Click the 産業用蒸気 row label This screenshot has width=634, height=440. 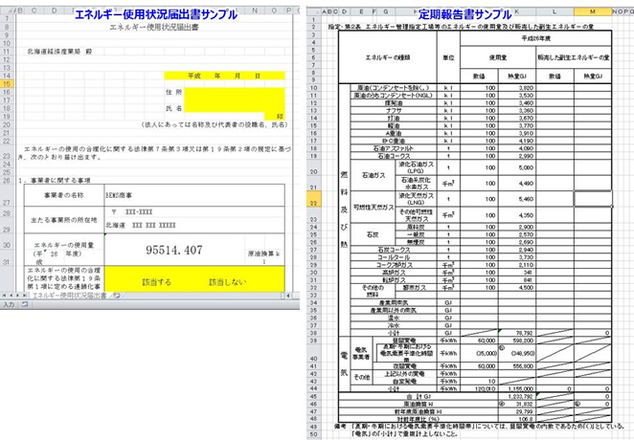[x=394, y=302]
